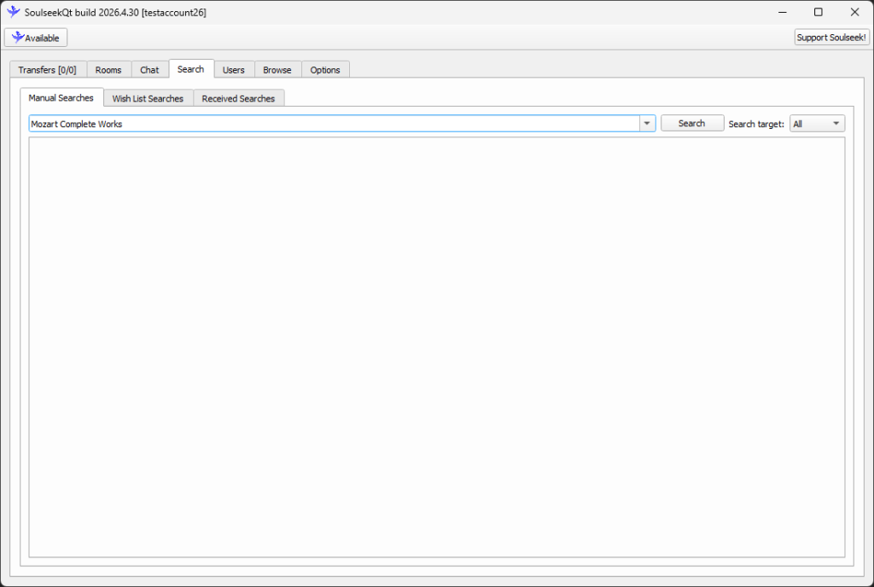Maximize the SoulseekQt window
Viewport: 874px width, 587px height.
[819, 12]
